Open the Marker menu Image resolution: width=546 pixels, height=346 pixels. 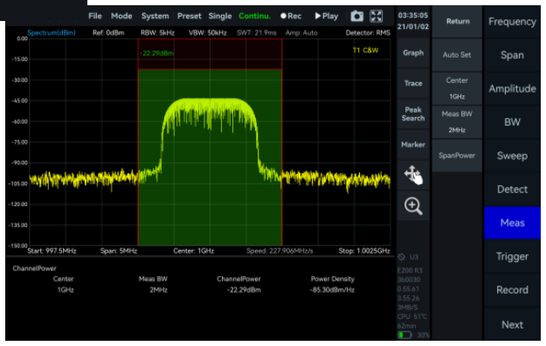pos(413,144)
